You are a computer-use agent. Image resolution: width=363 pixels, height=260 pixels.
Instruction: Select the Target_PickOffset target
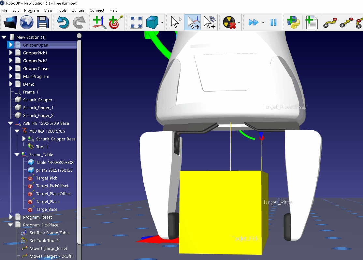coord(52,186)
